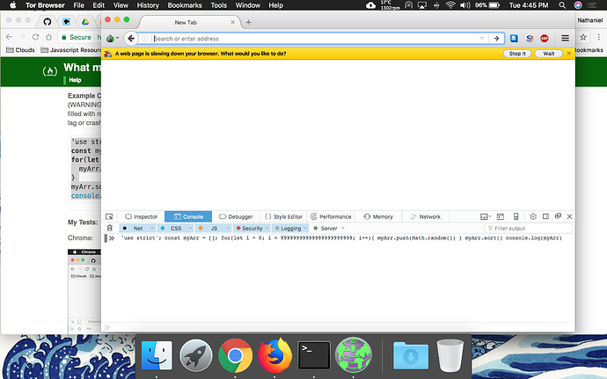607x379 pixels.
Task: Open the Tor Browser application menu
Action: [x=45, y=5]
